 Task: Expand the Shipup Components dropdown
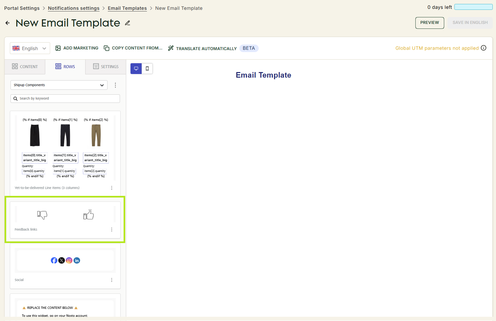(x=59, y=85)
